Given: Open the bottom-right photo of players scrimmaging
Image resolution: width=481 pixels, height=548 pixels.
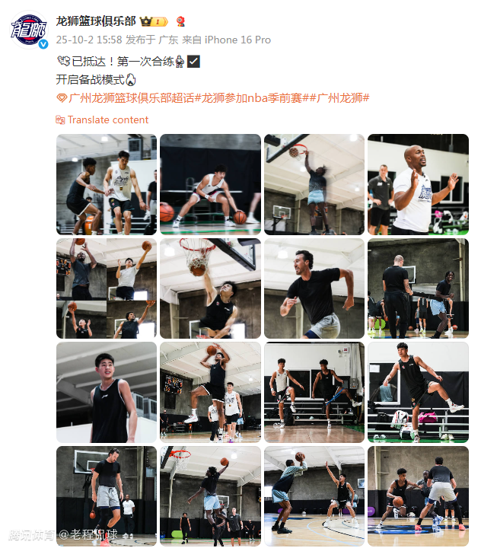Looking at the screenshot, I should (x=418, y=496).
